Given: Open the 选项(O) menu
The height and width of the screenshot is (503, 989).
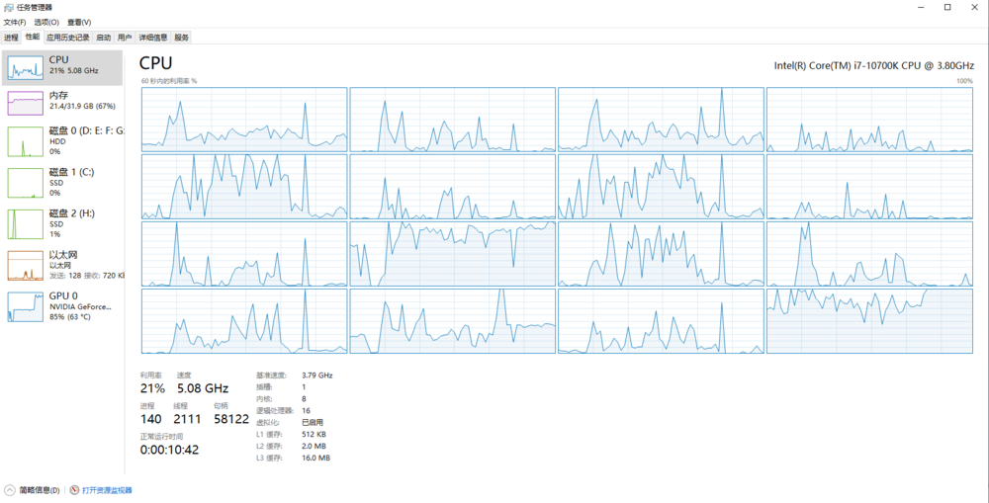Looking at the screenshot, I should (46, 22).
